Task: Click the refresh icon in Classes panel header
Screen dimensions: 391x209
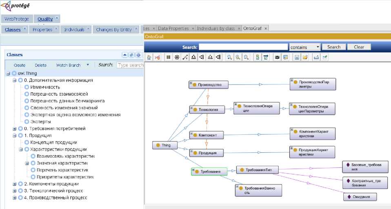Action: point(132,55)
